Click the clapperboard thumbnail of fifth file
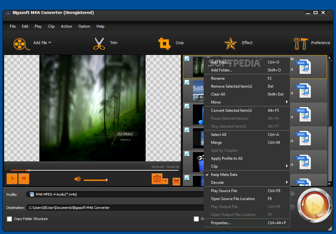 click(198, 162)
